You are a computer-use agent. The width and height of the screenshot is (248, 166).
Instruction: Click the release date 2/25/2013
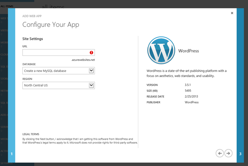click(192, 97)
